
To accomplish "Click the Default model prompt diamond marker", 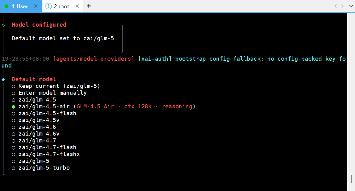I will (3, 79).
